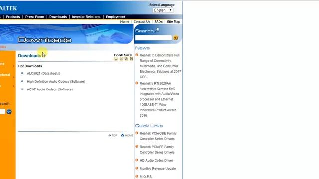Click the orange bullet beside Monthly Revenue Update
The image size is (319, 179).
click(x=137, y=168)
